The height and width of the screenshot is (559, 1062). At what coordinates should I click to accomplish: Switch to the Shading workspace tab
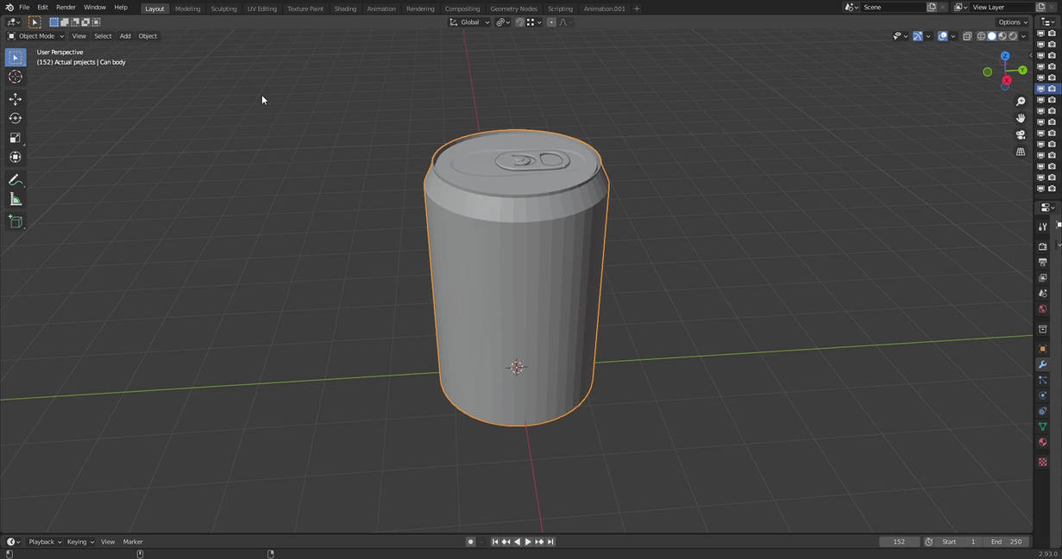tap(345, 8)
